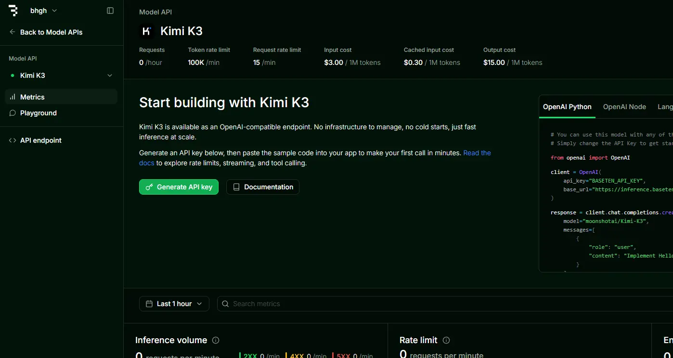This screenshot has width=673, height=358.
Task: Click the Rate limit info icon
Action: (x=446, y=340)
